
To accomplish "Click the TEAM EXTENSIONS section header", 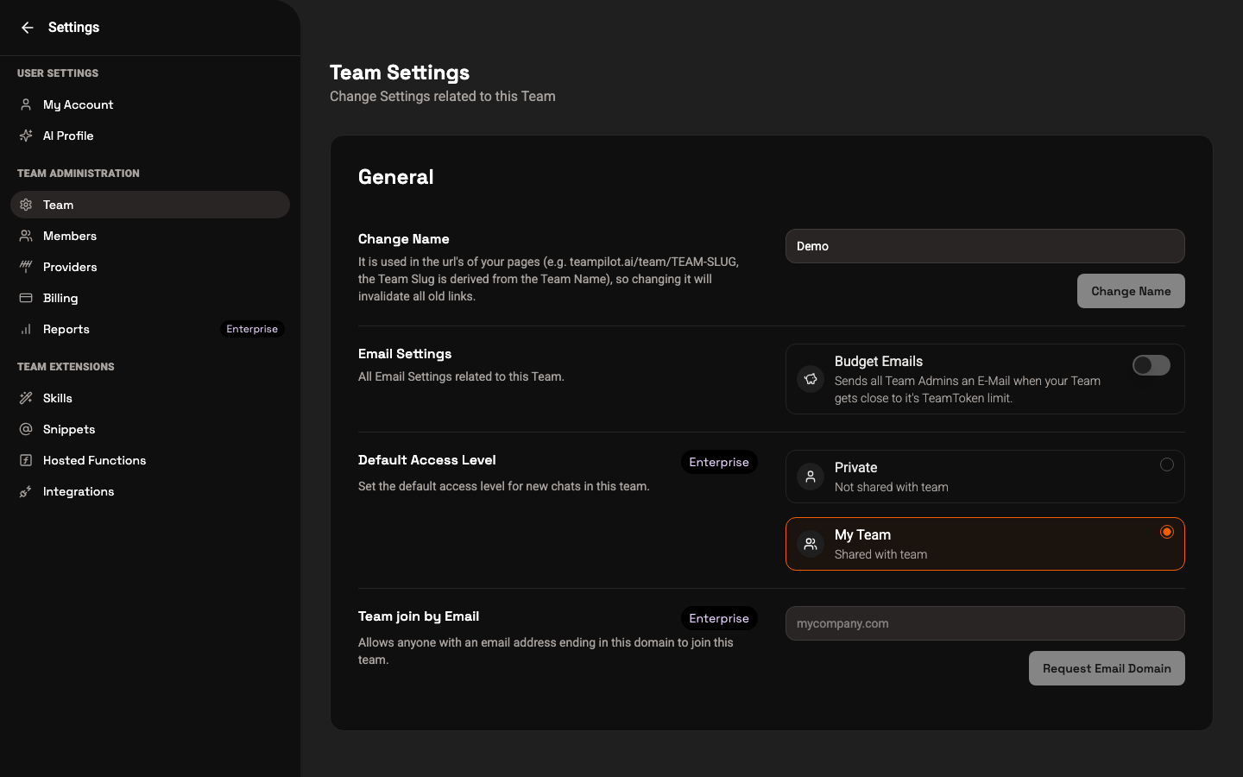I will (66, 367).
